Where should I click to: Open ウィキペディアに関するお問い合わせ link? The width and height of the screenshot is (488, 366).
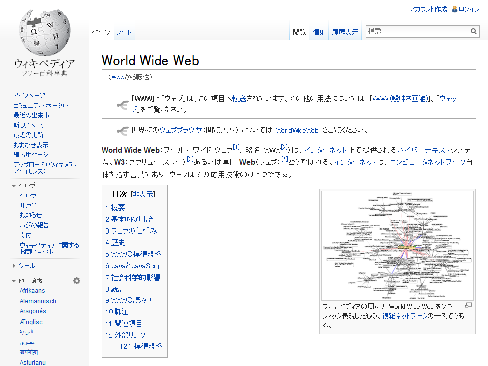pyautogui.click(x=49, y=248)
